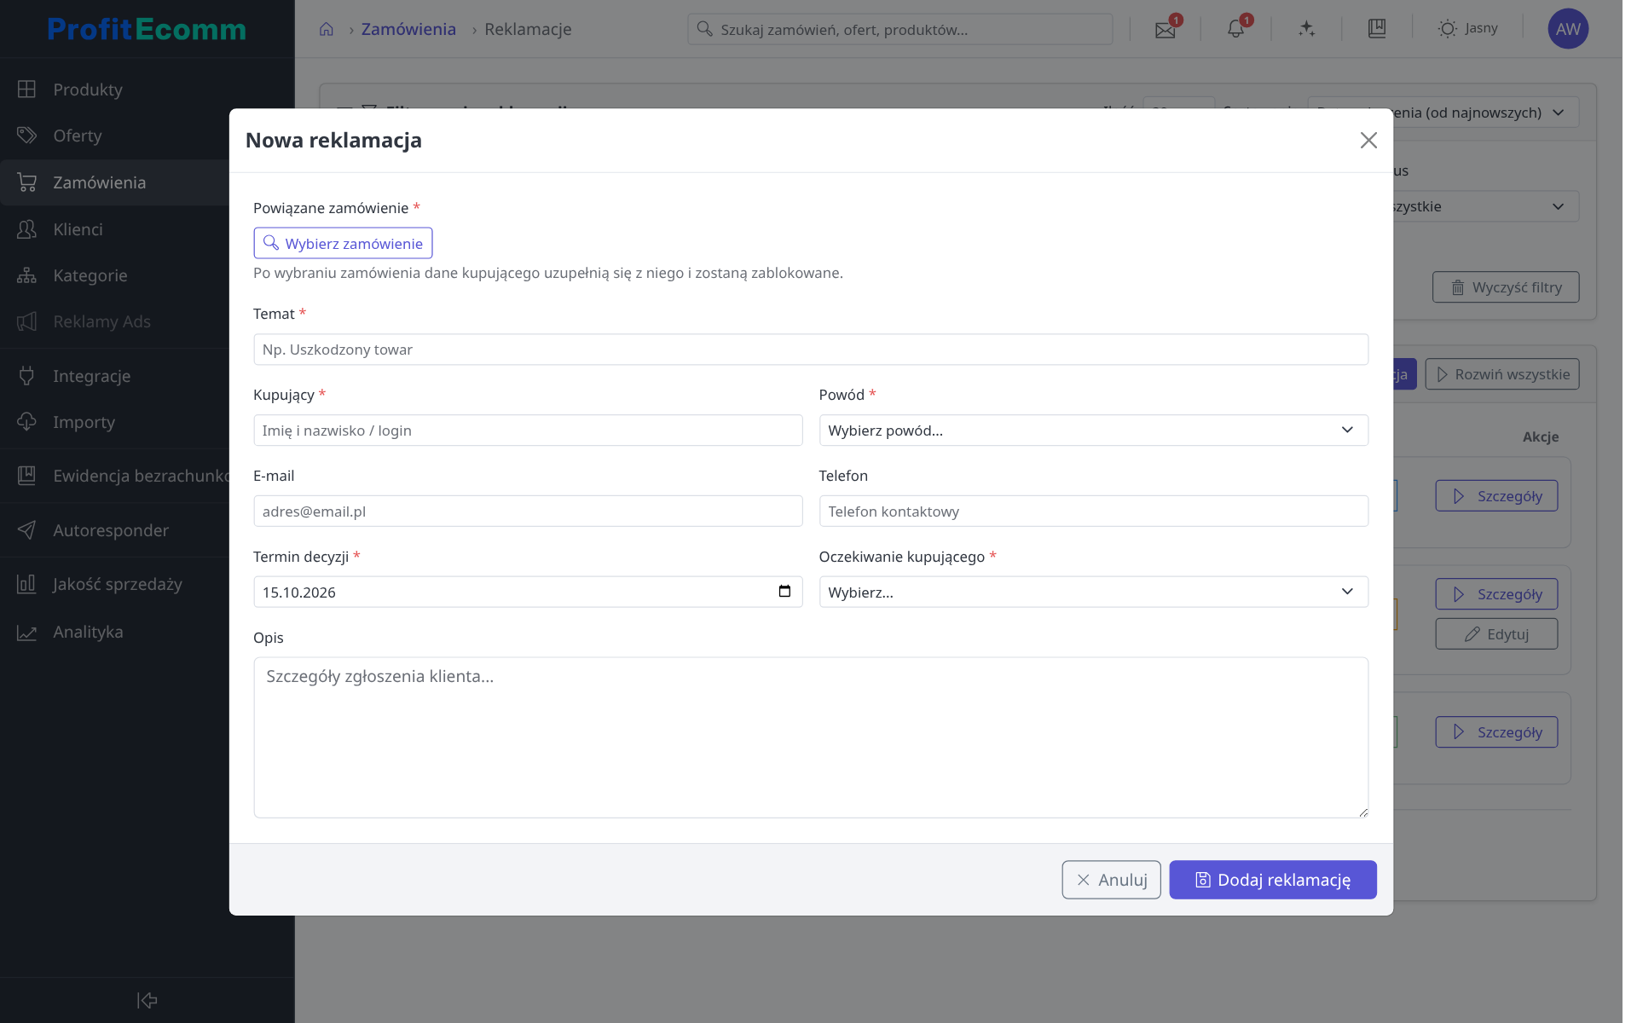
Task: Open the sorting dropdown (od najnowszych)
Action: [x=1443, y=113]
